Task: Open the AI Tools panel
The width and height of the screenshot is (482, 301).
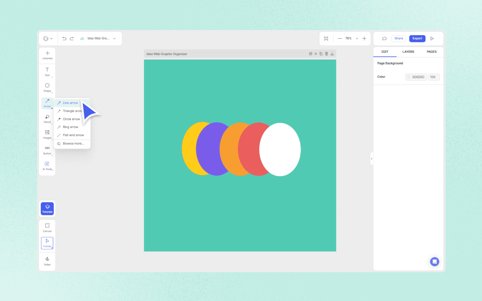Action: click(x=47, y=166)
